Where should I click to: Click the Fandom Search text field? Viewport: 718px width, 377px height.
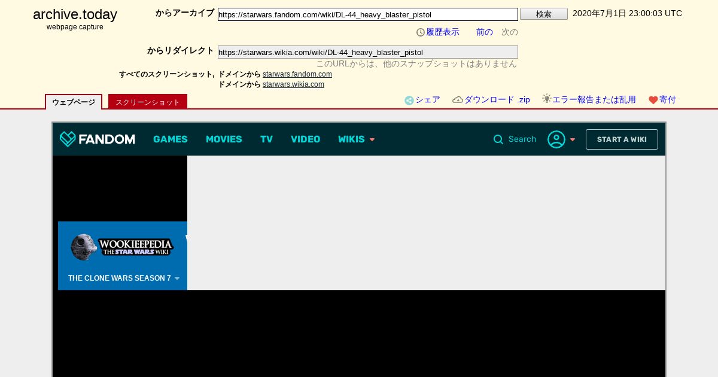pos(522,139)
